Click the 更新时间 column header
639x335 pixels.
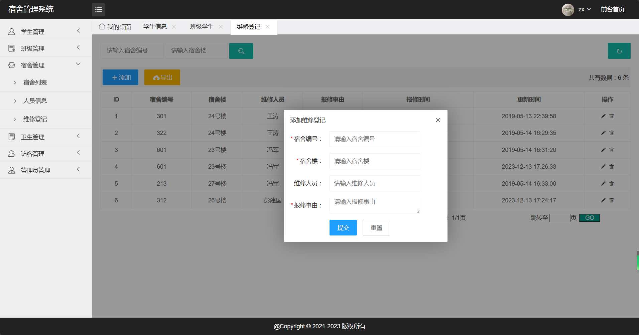tap(529, 100)
